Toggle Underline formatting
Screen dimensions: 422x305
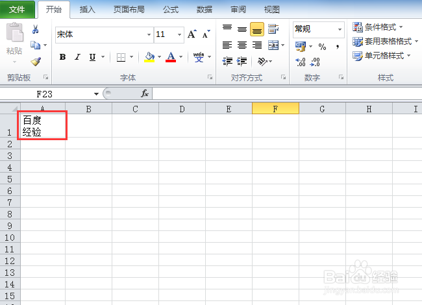point(92,57)
